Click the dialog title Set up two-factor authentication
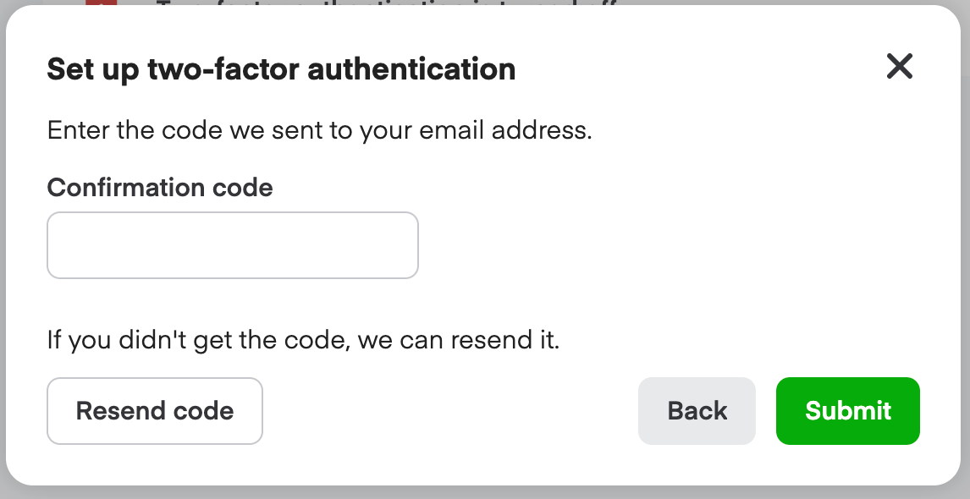Screen dimensions: 970x499 pyautogui.click(x=282, y=69)
